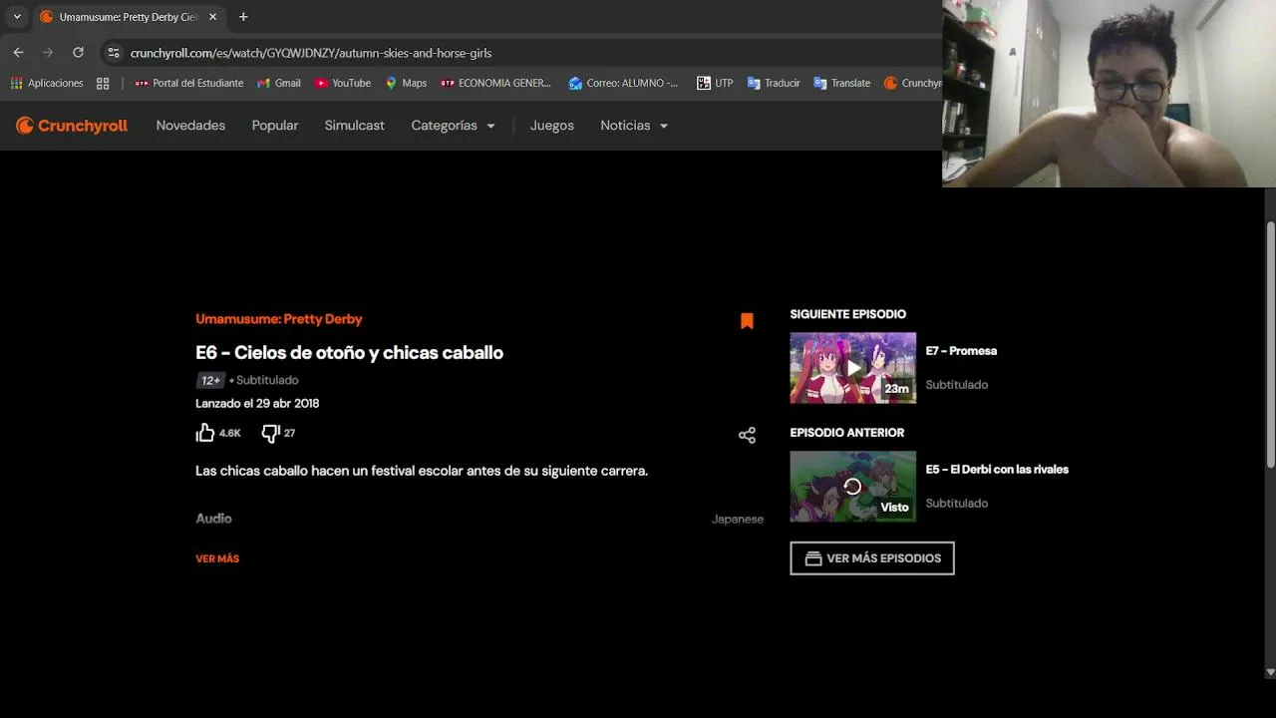Open tab groups grid icon in bookmarks bar
The height and width of the screenshot is (718, 1276).
pyautogui.click(x=103, y=83)
